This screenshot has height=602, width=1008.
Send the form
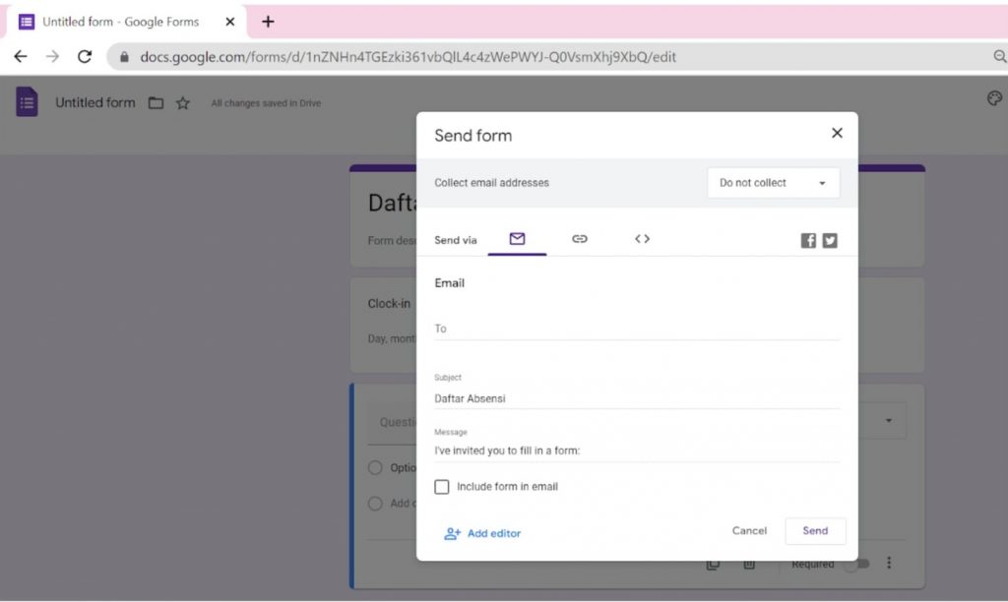click(815, 530)
